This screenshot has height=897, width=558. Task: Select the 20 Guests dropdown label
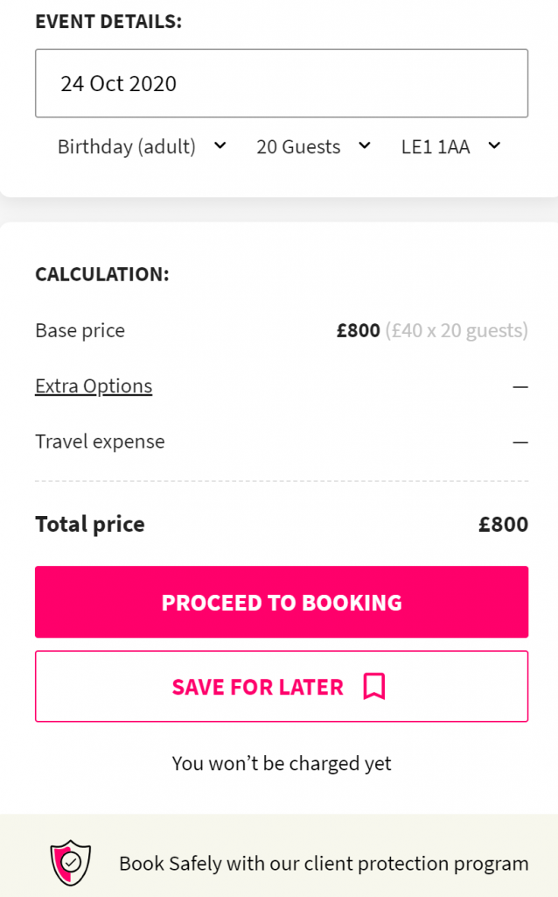pos(298,147)
